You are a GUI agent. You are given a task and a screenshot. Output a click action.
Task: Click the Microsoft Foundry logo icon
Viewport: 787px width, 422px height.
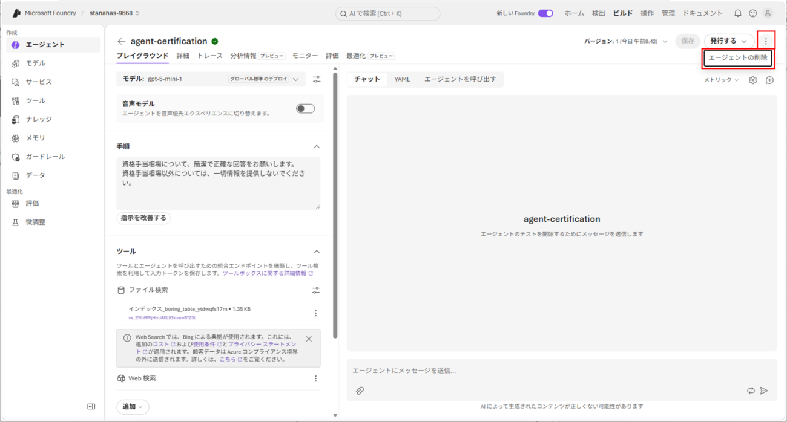tap(16, 13)
